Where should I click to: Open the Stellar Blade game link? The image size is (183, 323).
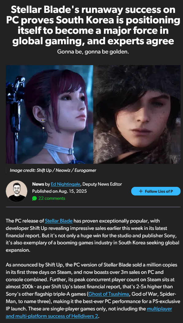tap(59, 221)
